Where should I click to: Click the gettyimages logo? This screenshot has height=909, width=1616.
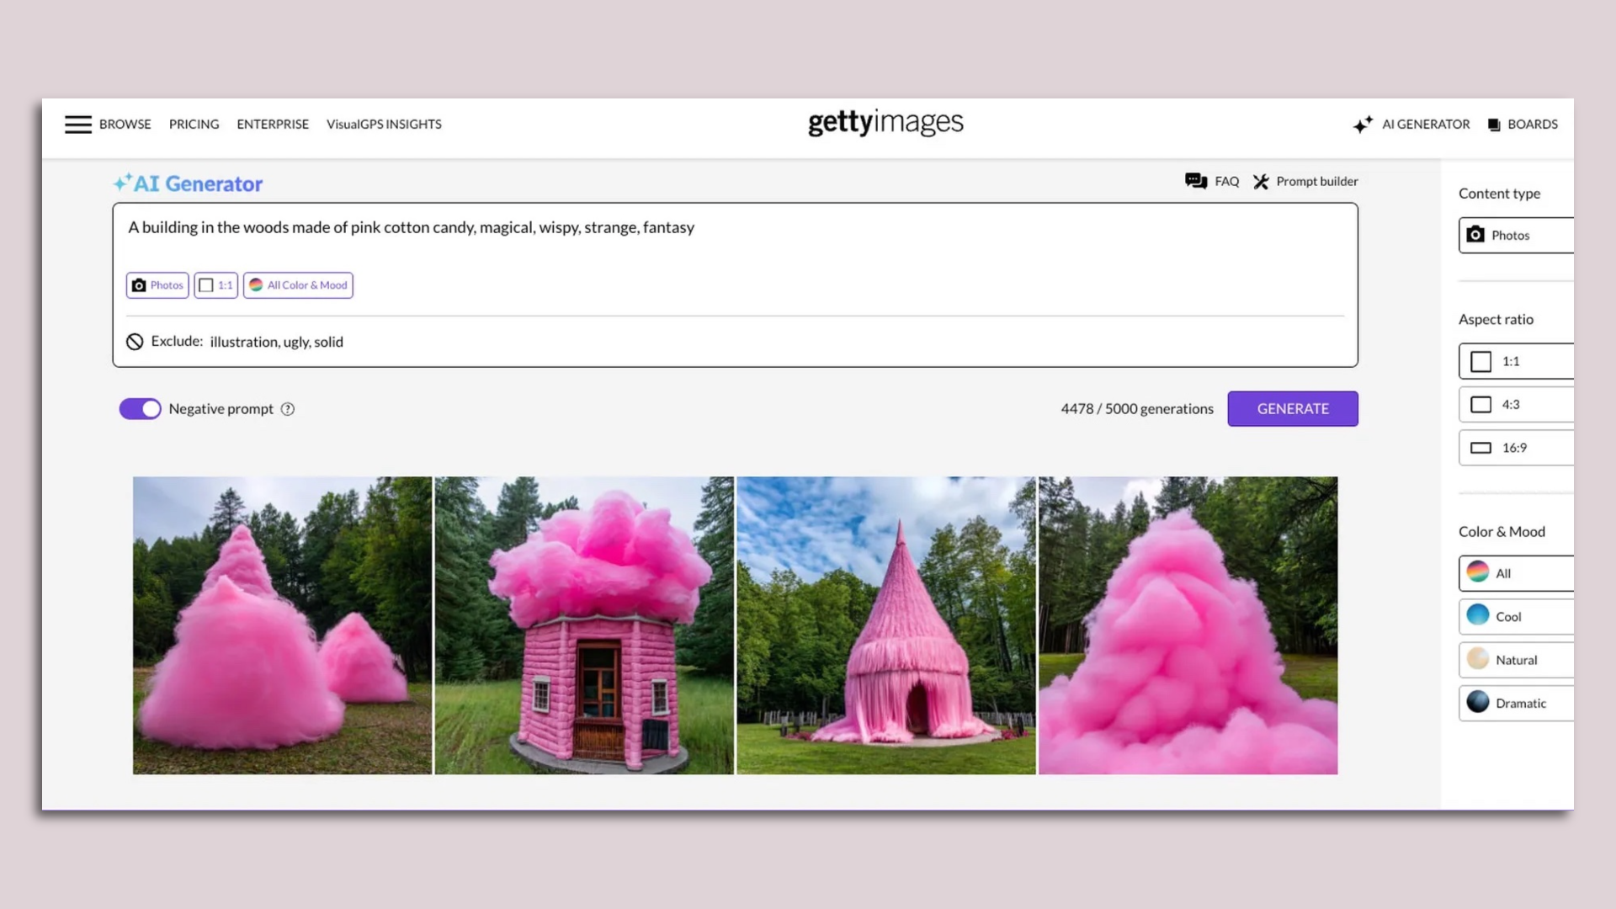coord(885,123)
